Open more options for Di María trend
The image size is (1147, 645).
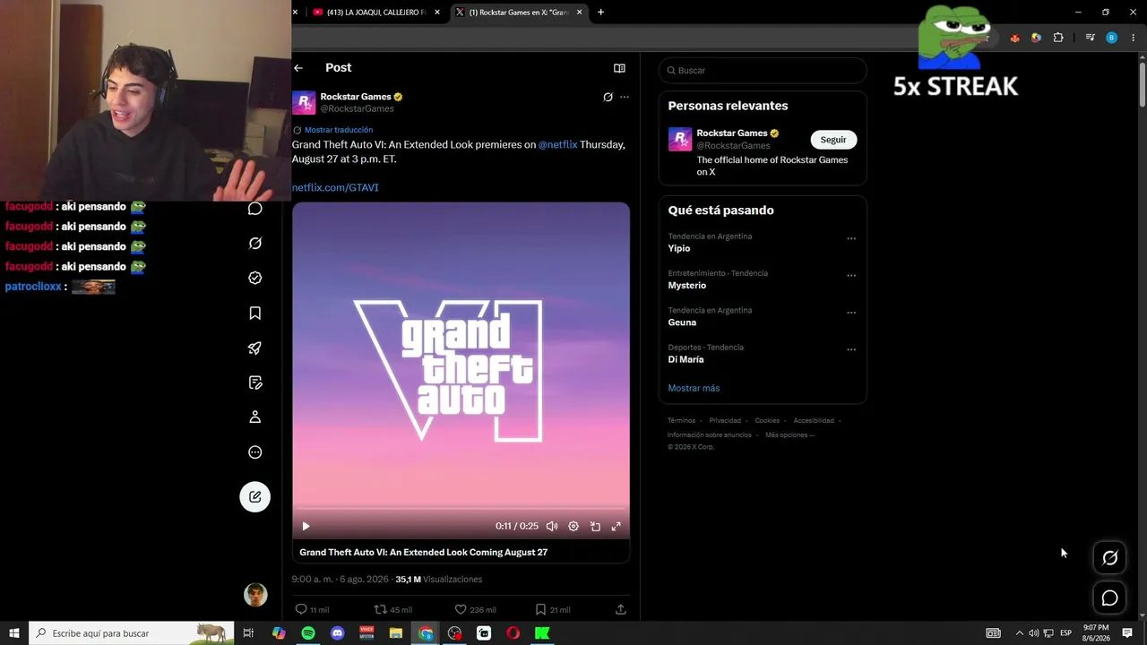[x=851, y=349]
